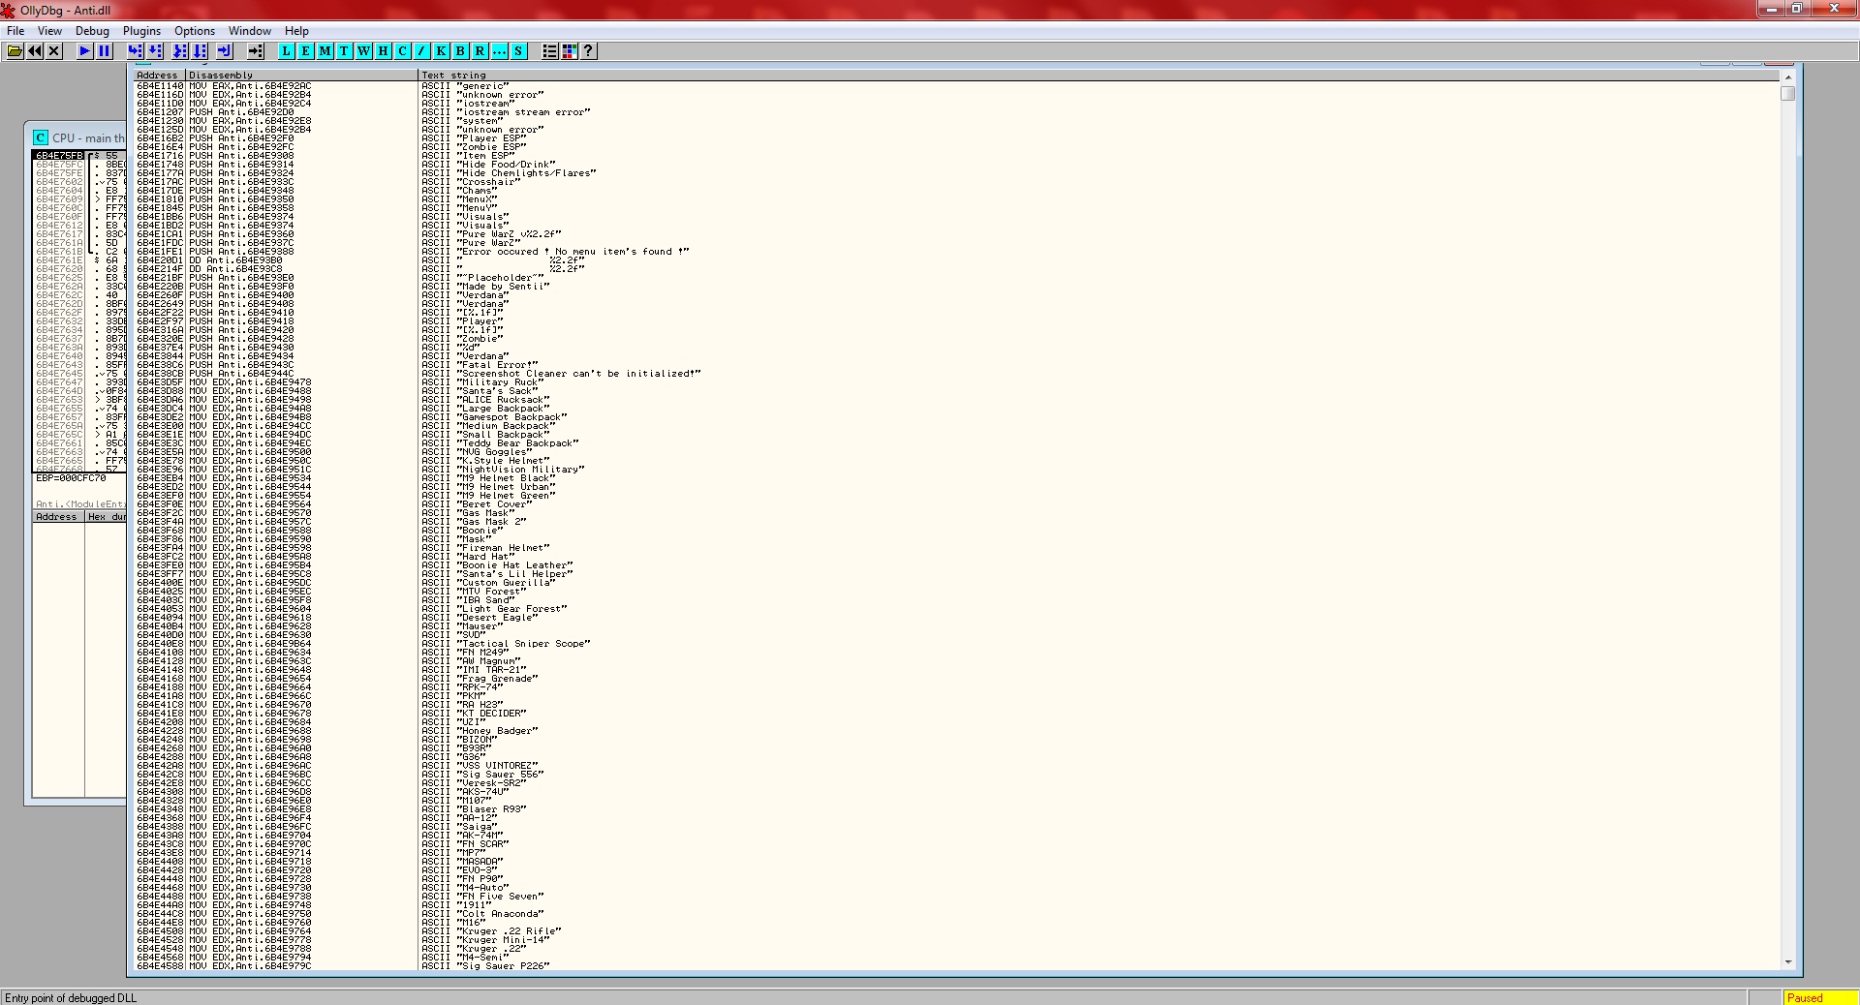Image resolution: width=1860 pixels, height=1005 pixels.
Task: Select the "Desert Eagle" string row
Action: tap(957, 618)
